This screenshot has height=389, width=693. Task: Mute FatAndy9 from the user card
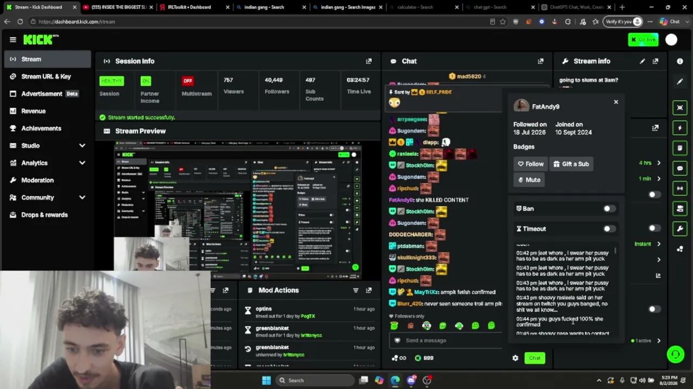click(x=528, y=180)
